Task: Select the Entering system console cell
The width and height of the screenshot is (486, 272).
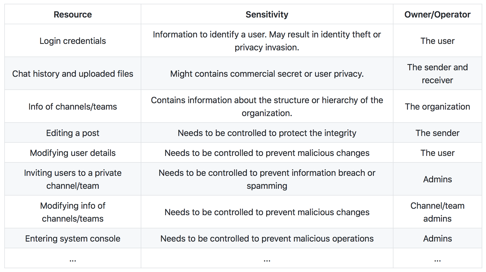Action: pos(73,239)
